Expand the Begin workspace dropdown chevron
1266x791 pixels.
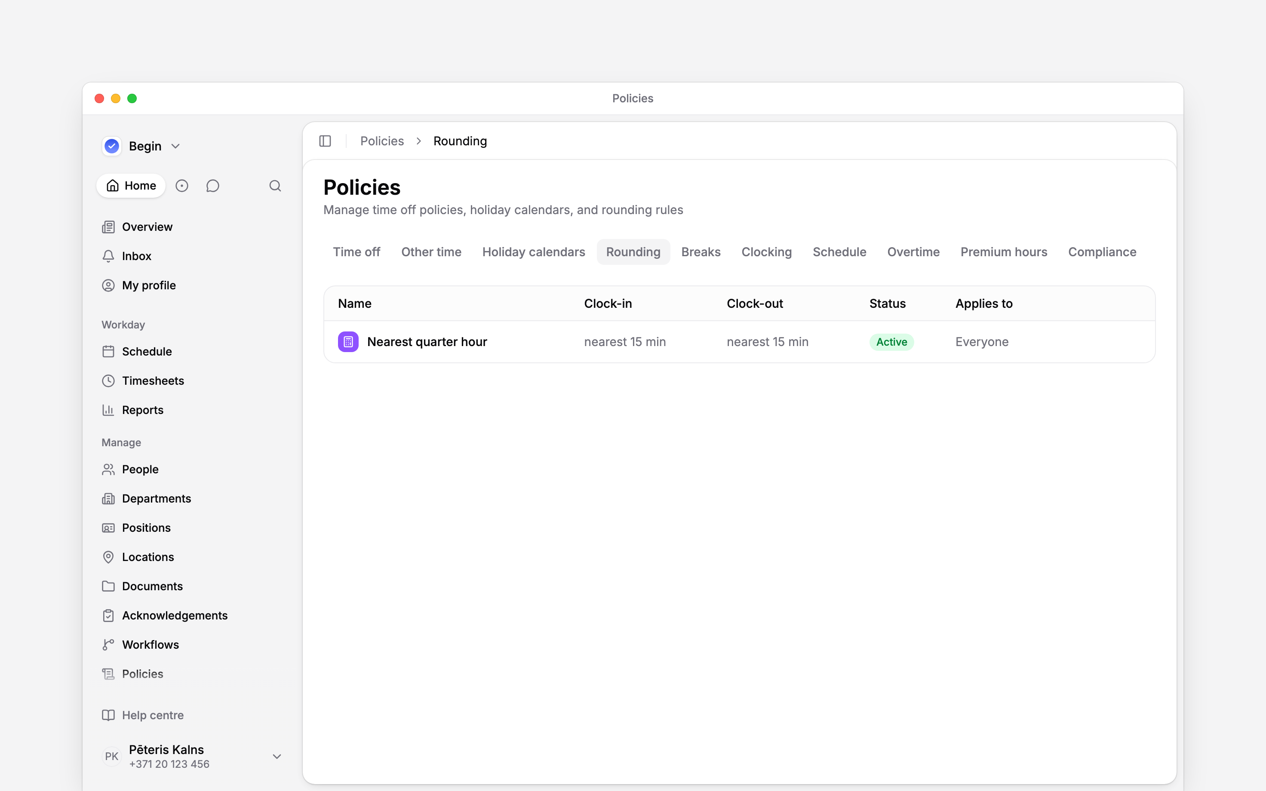coord(176,147)
